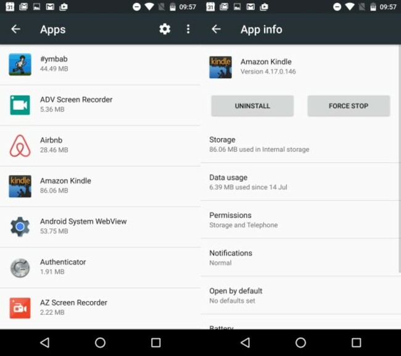Tap 'Storage and Telephone' text
Viewport: 401px width, 356px height.
click(x=244, y=225)
